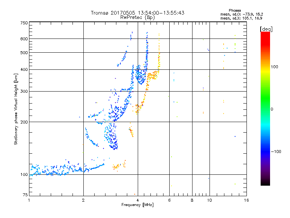This screenshot has height=218, width=290.
Task: Click the 'Frequency [MHz]' axis label
Action: pos(137,205)
